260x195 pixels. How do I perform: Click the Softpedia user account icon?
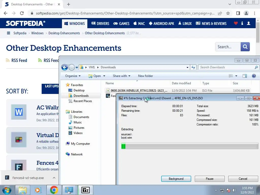coord(249,23)
